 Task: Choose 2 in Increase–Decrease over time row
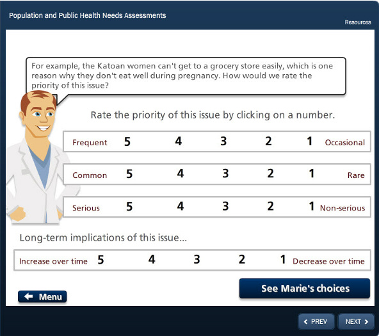[x=242, y=259]
